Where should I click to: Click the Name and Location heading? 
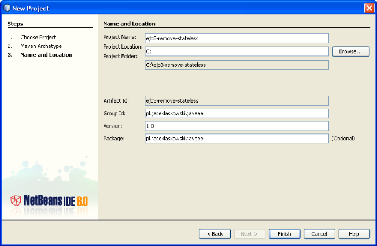129,24
